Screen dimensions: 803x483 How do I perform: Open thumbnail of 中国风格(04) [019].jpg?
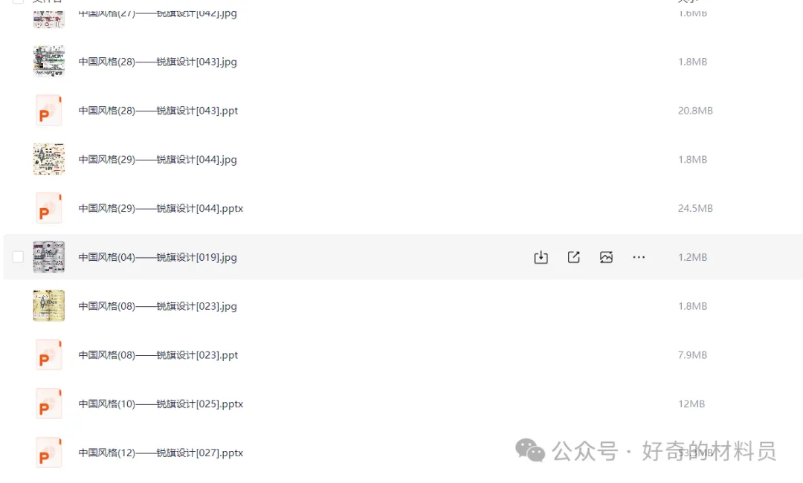[x=48, y=257]
